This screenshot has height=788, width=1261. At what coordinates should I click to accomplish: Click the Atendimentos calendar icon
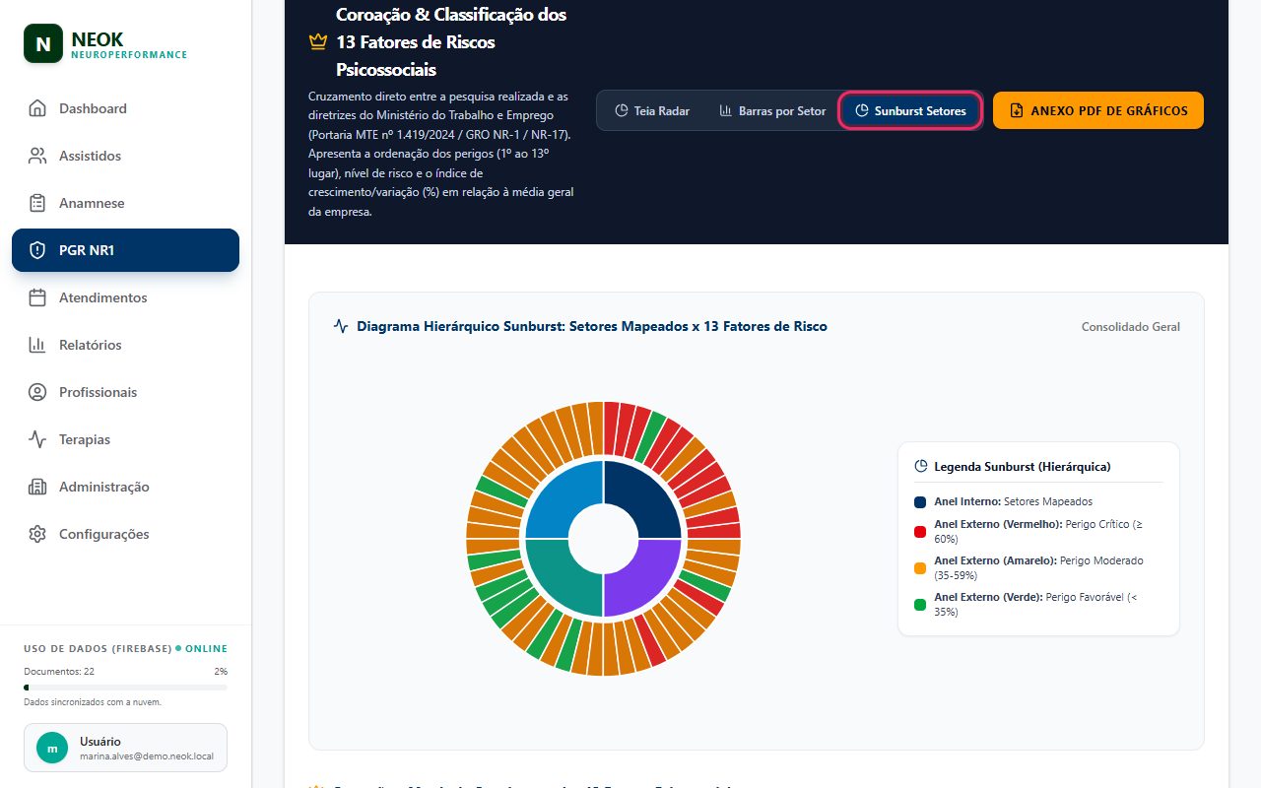(x=37, y=297)
